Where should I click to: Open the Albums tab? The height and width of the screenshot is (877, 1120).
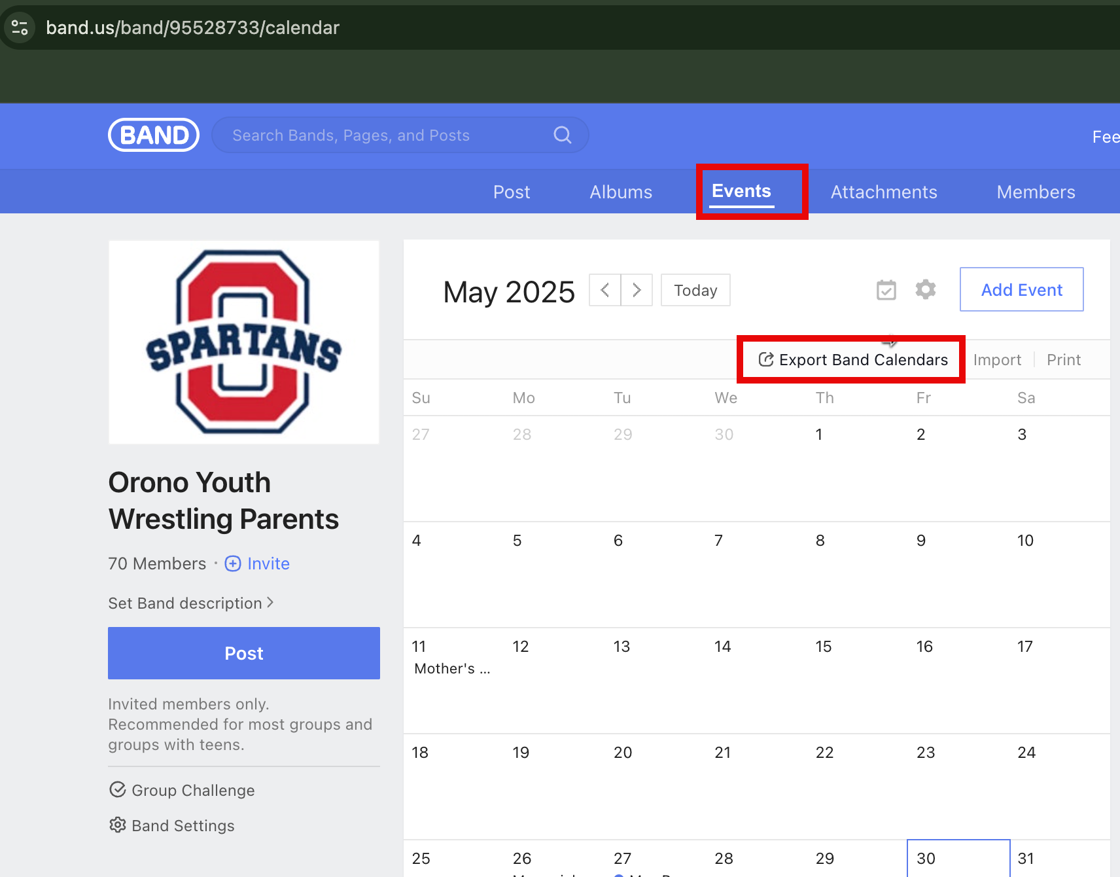click(621, 192)
